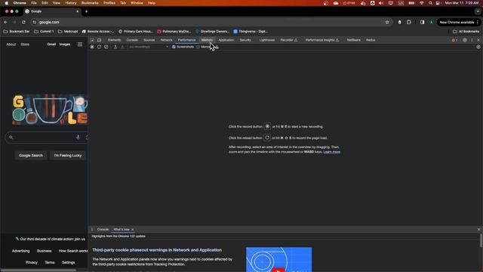Expand the tab search chevron in Chrome

(478, 11)
